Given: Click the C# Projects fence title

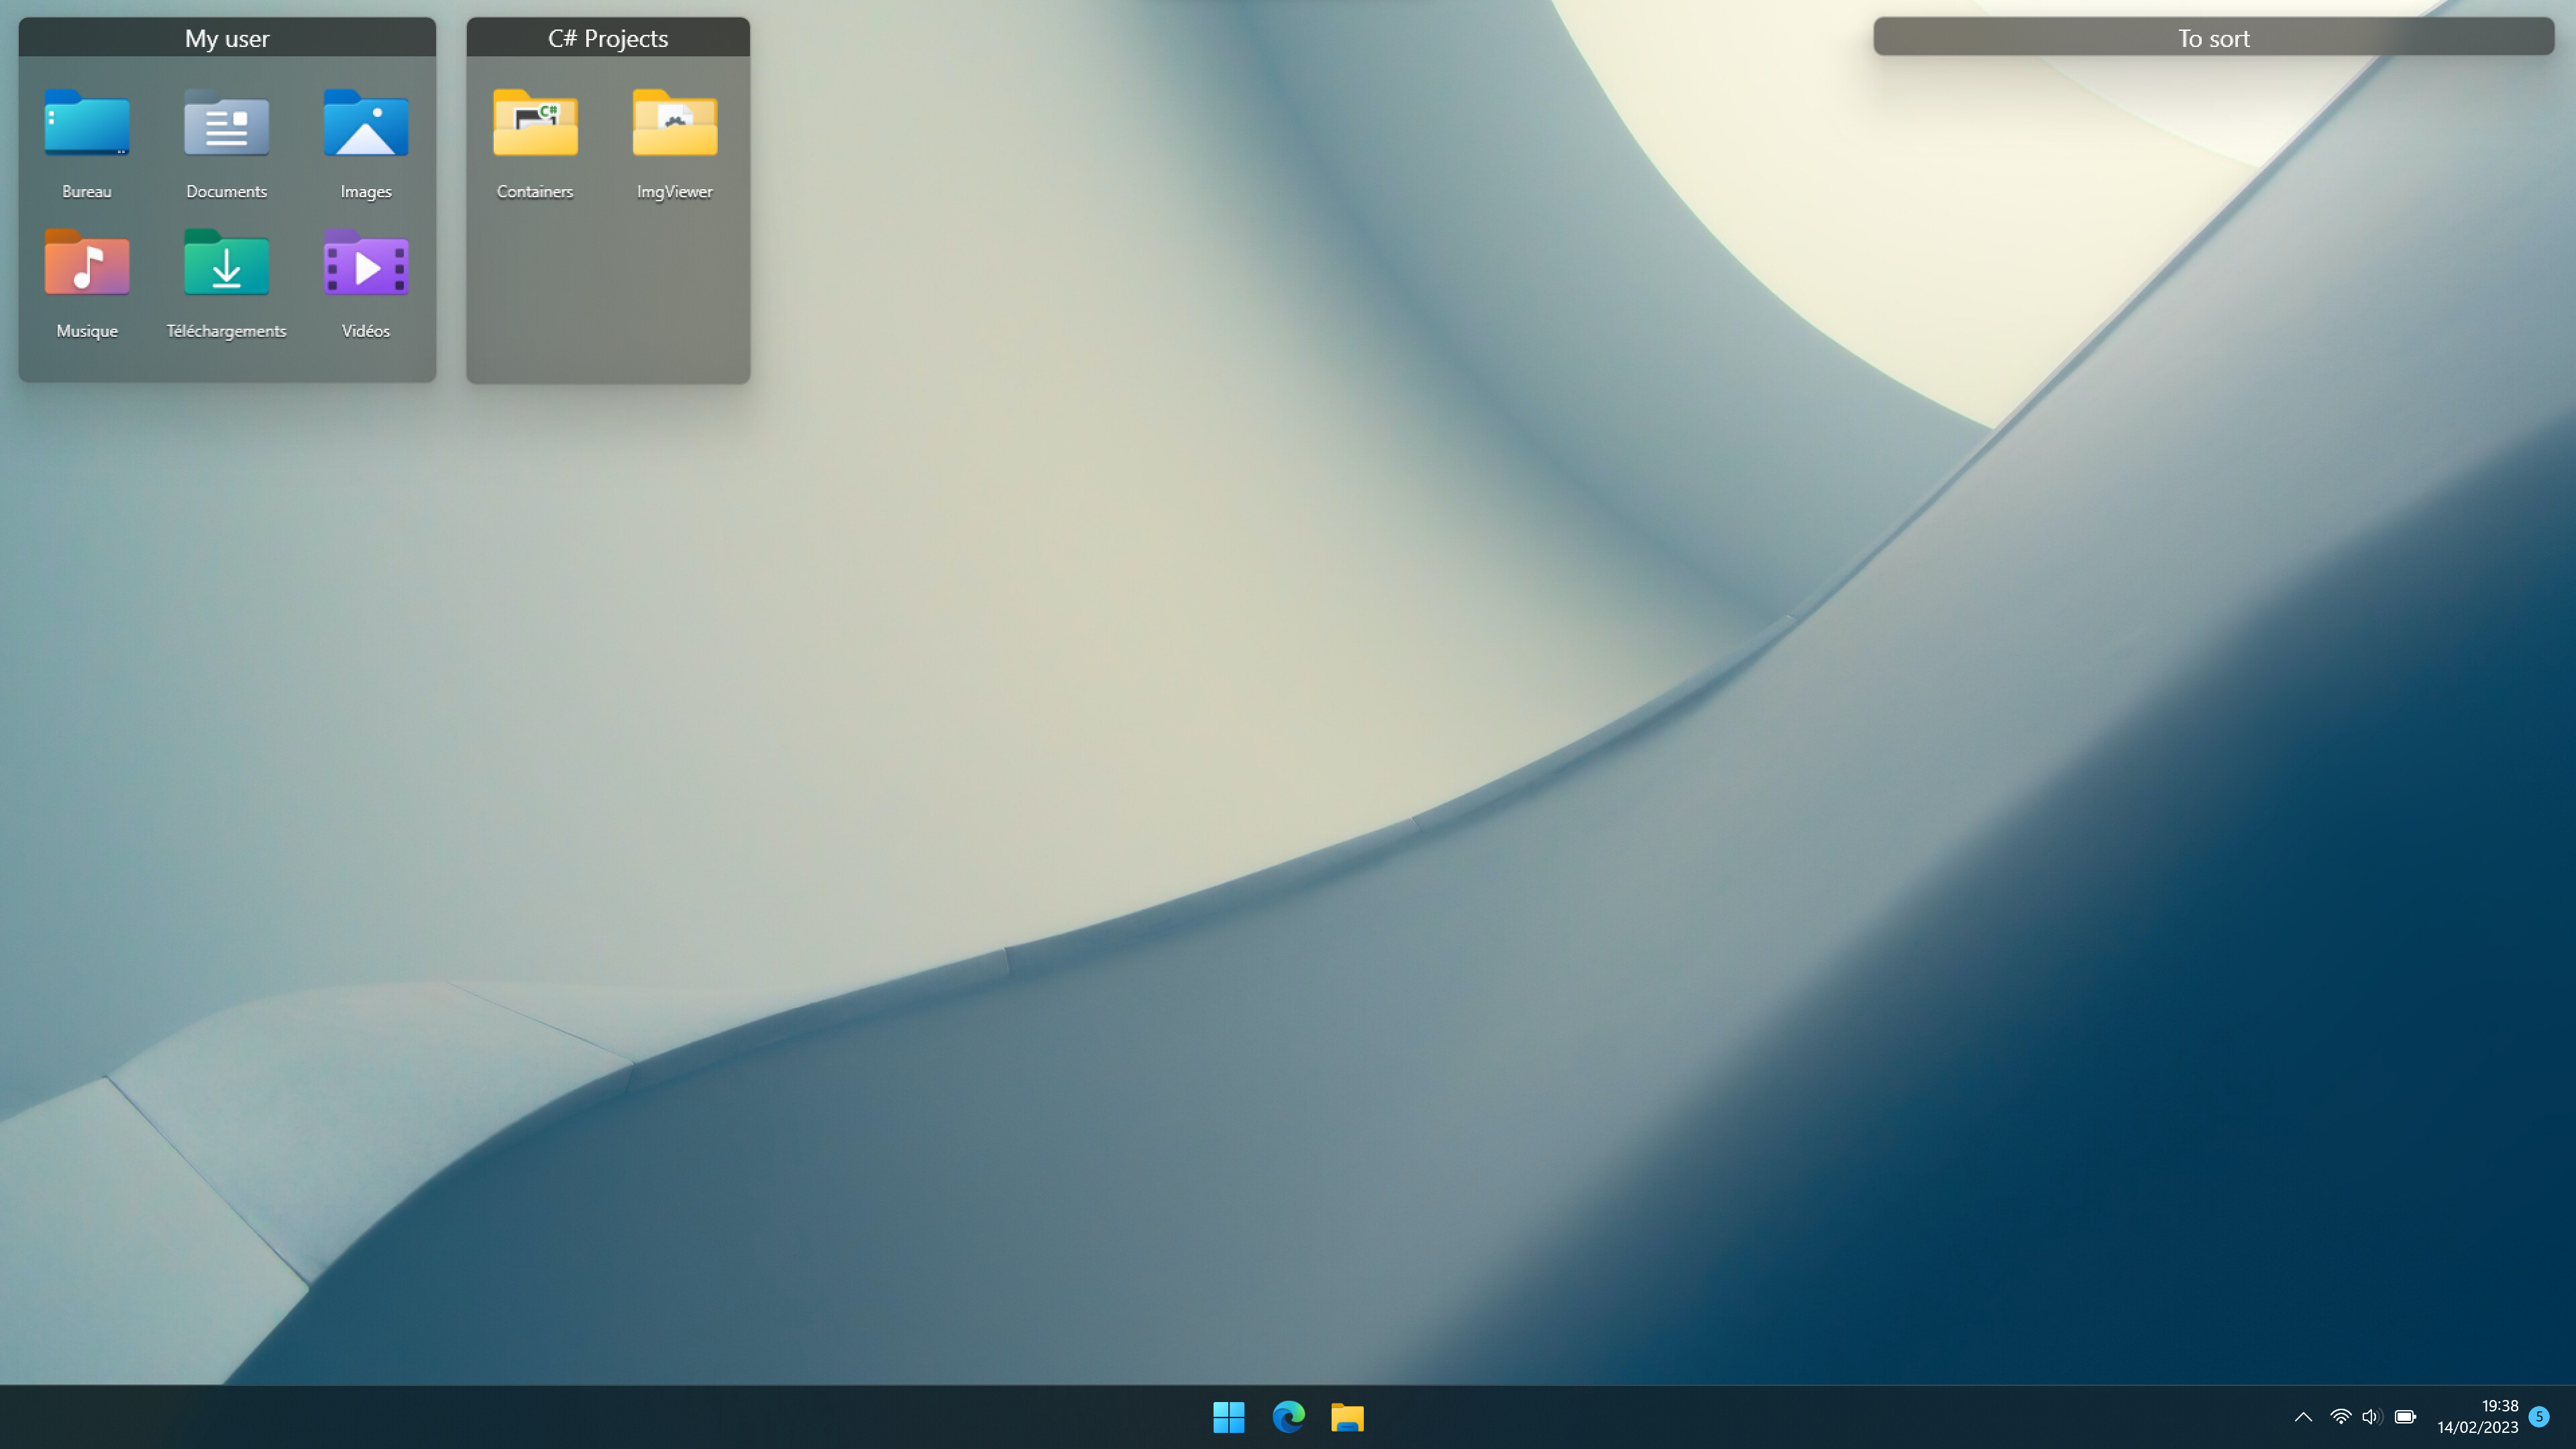Looking at the screenshot, I should coord(607,37).
